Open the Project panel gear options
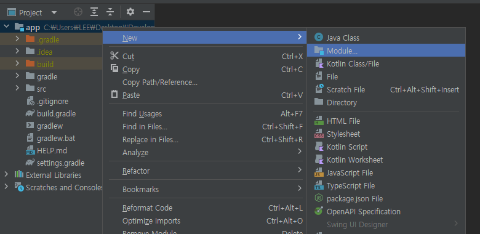Viewport: 480px width, 234px height. pyautogui.click(x=130, y=12)
